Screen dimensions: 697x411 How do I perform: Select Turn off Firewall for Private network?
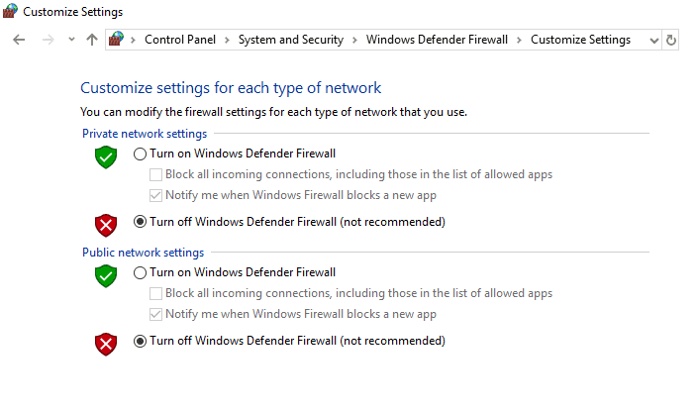point(140,222)
